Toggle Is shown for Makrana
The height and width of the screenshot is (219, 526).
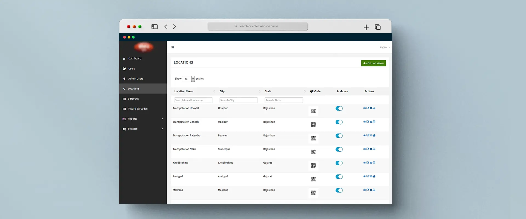pos(339,190)
